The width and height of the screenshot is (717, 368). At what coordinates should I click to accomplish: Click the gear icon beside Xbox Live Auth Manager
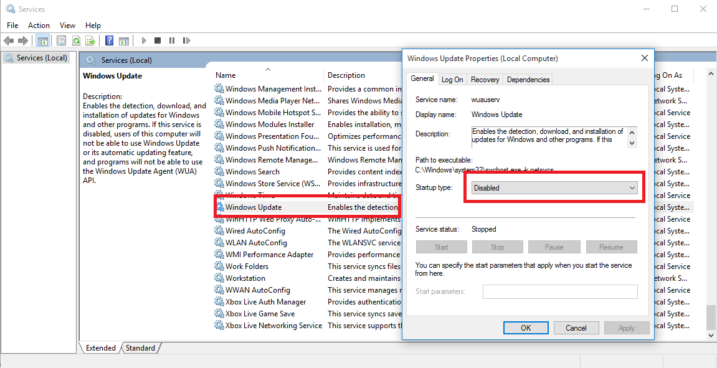(219, 302)
